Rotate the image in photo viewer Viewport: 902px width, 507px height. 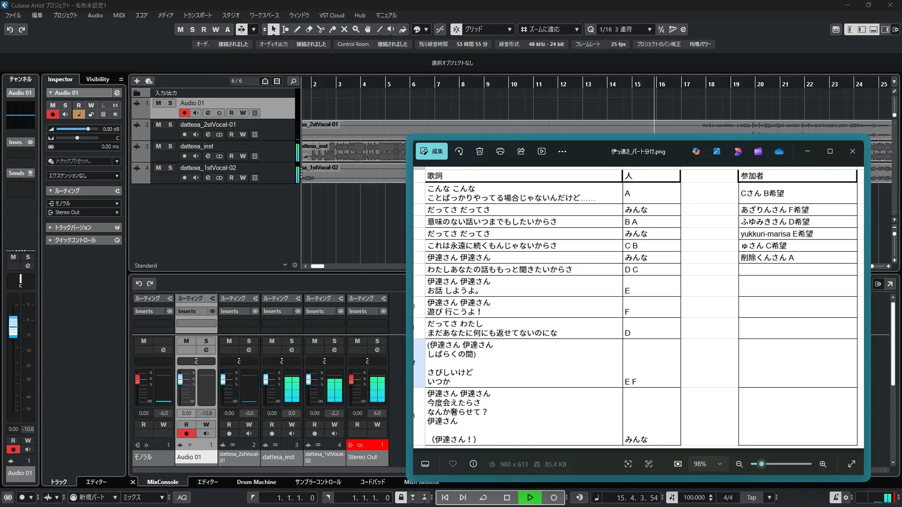(459, 151)
